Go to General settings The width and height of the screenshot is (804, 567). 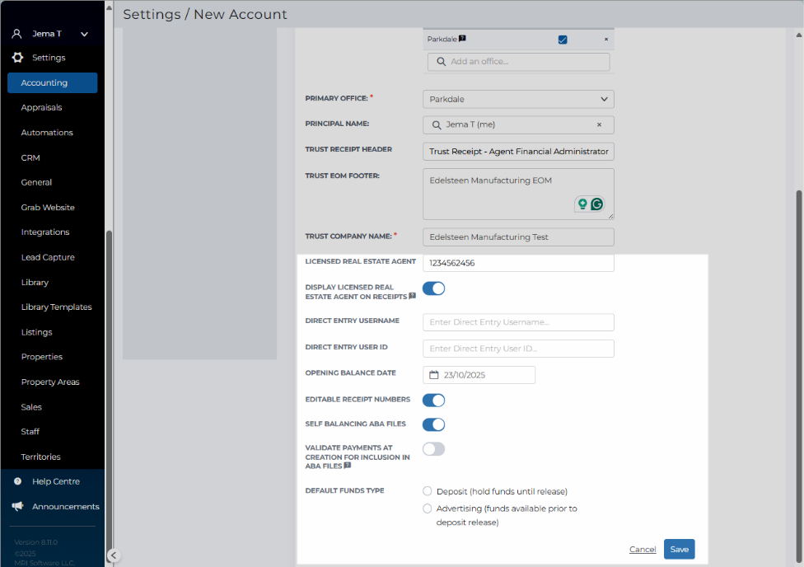(x=36, y=182)
